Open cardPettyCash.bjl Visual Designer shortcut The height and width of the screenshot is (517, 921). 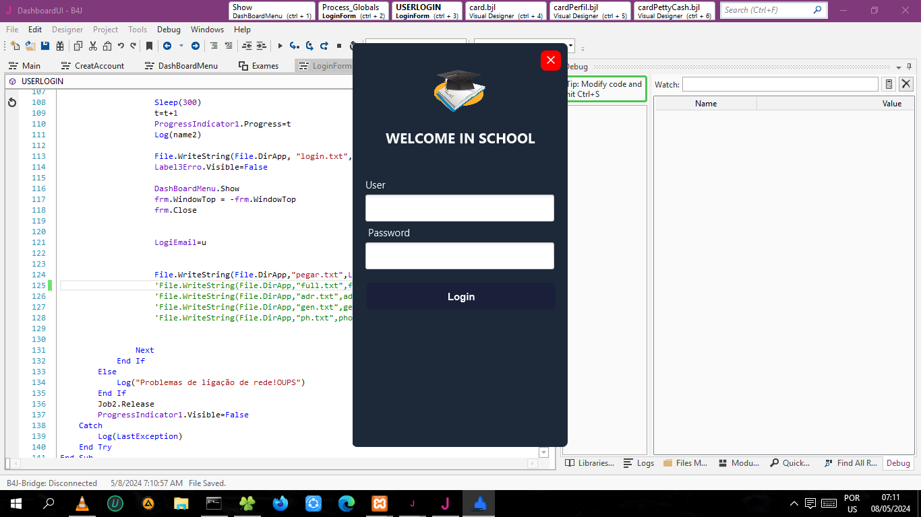click(674, 11)
